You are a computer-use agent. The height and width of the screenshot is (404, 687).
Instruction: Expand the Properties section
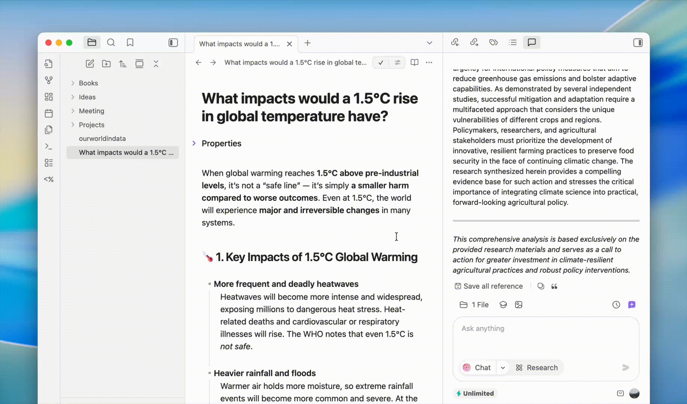pos(194,143)
